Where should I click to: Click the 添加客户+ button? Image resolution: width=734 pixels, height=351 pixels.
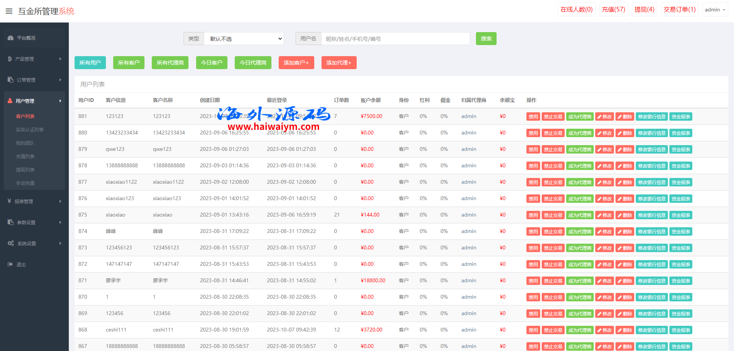(x=296, y=63)
